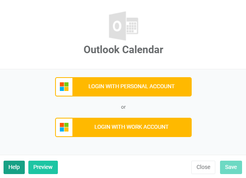Image resolution: width=246 pixels, height=178 pixels.
Task: Click the calendar grid on the Outlook logo
Action: click(x=132, y=27)
